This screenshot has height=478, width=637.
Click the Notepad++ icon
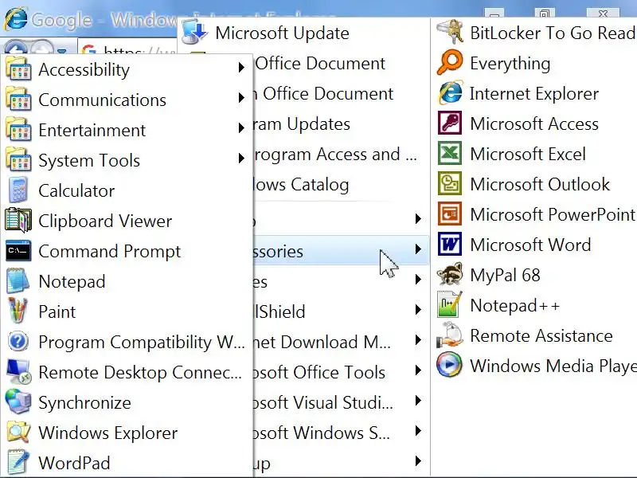click(x=450, y=305)
